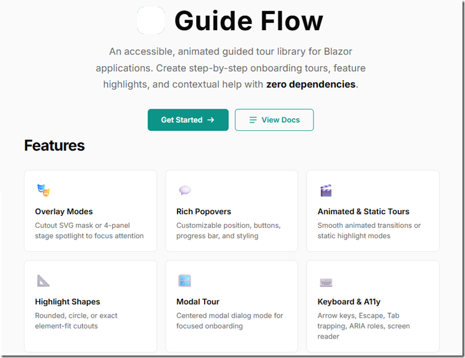This screenshot has height=358, width=465.
Task: Select the Modal Tour card title
Action: pos(198,302)
